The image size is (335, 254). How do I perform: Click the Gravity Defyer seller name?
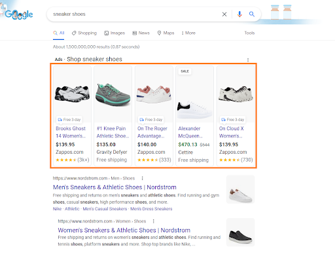coord(112,152)
